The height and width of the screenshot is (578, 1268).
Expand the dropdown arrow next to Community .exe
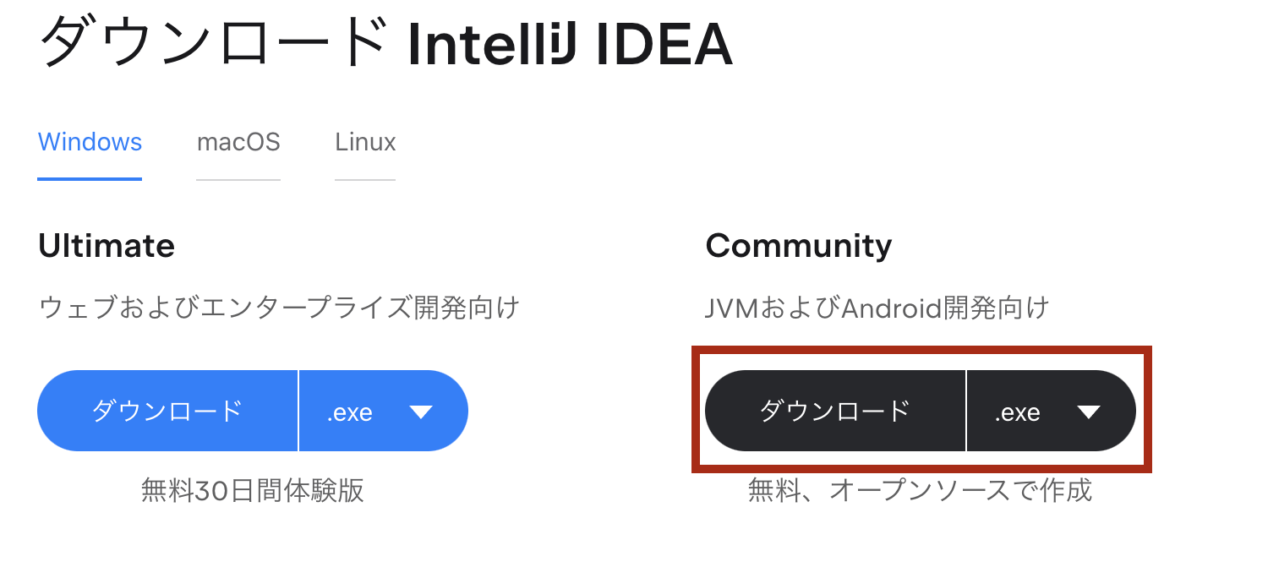(1090, 411)
